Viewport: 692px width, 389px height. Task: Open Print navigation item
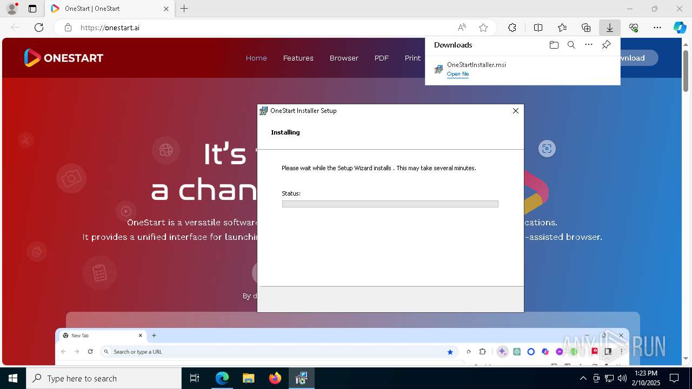click(412, 58)
